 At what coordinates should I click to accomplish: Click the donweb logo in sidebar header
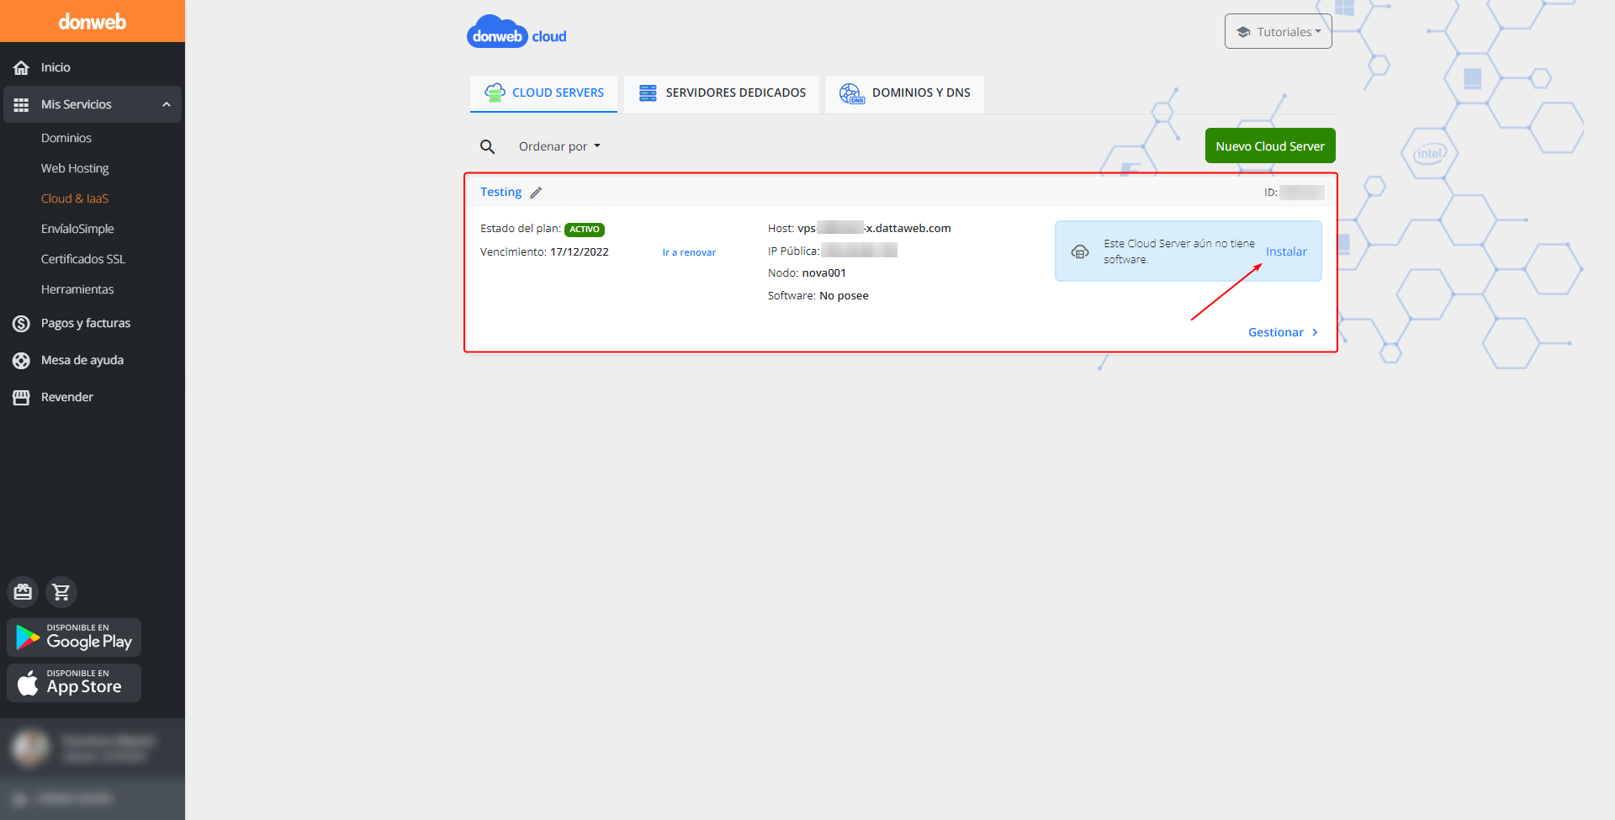tap(93, 22)
